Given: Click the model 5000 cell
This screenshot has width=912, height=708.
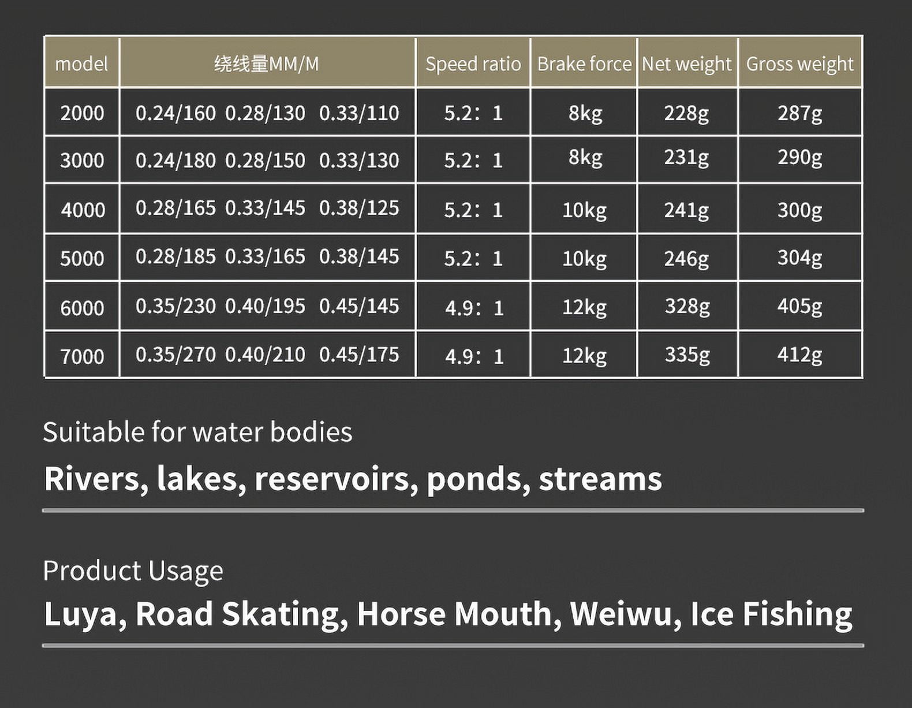Looking at the screenshot, I should pyautogui.click(x=82, y=258).
